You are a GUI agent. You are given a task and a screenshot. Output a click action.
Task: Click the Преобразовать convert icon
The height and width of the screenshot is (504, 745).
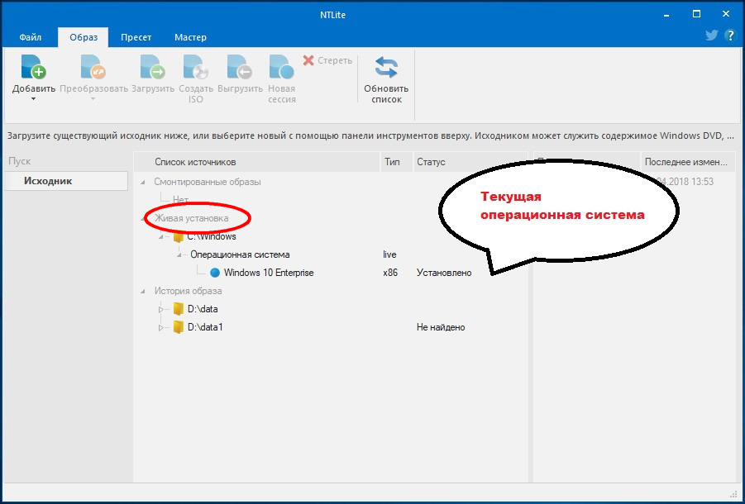(93, 66)
